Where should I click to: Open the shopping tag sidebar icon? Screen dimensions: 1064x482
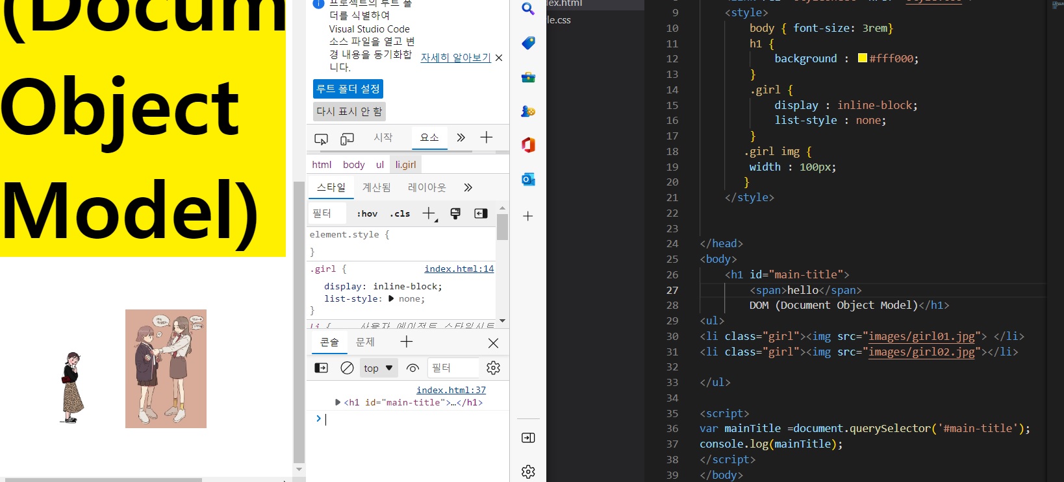pos(528,43)
